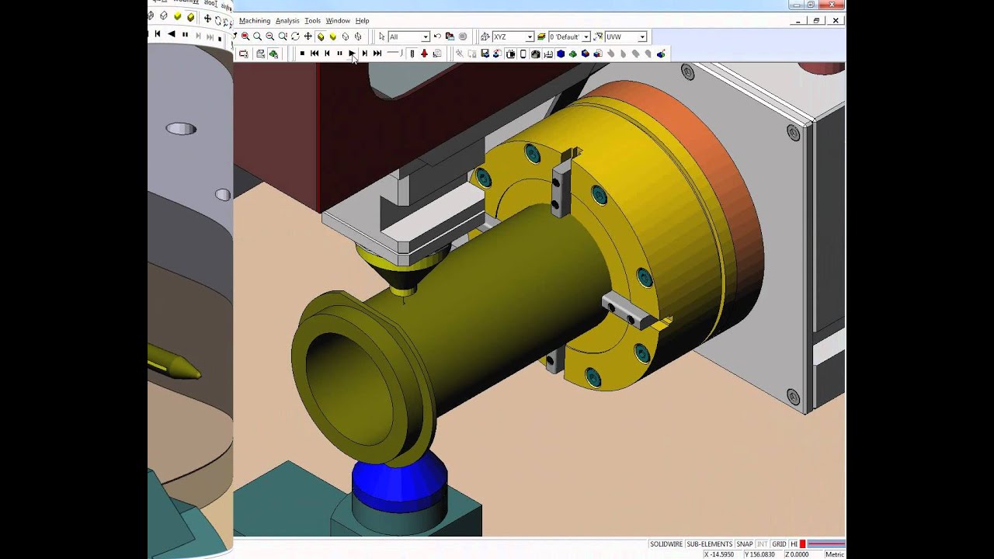The width and height of the screenshot is (994, 559).
Task: Click the green machine simulation icon
Action: [273, 54]
